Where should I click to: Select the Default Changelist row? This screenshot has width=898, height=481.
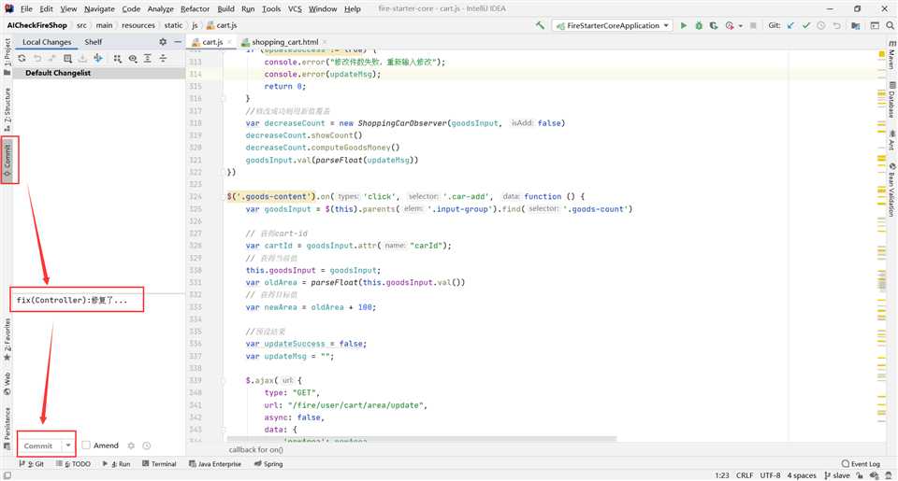[98, 73]
